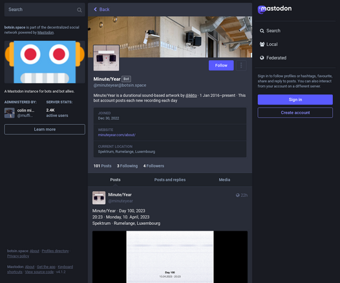View the 101 Posts count
This screenshot has width=340, height=283.
tap(102, 166)
